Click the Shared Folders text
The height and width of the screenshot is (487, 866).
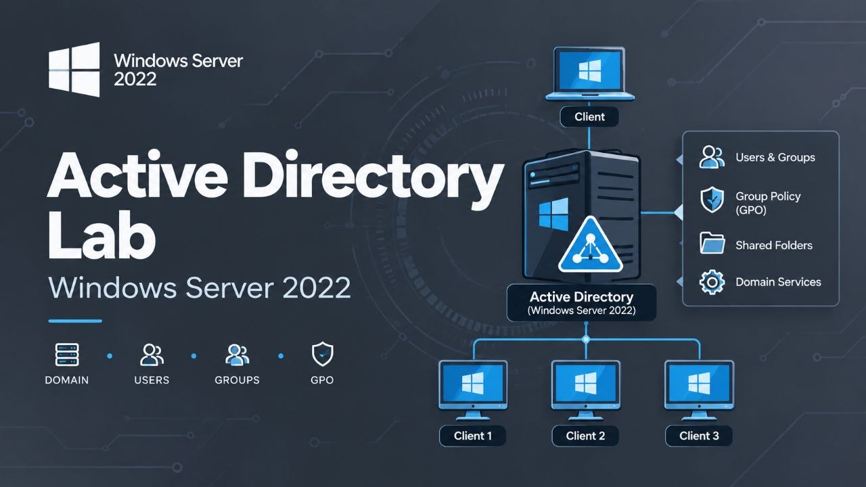pyautogui.click(x=774, y=246)
